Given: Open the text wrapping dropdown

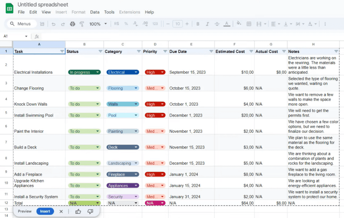Looking at the screenshot, I should point(300,24).
